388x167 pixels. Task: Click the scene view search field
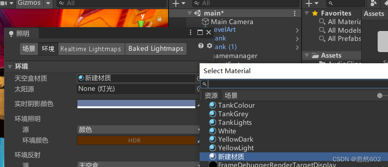pos(111,3)
